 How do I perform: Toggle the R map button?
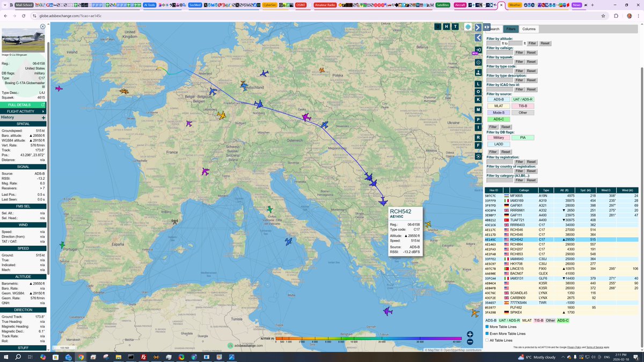point(478,138)
